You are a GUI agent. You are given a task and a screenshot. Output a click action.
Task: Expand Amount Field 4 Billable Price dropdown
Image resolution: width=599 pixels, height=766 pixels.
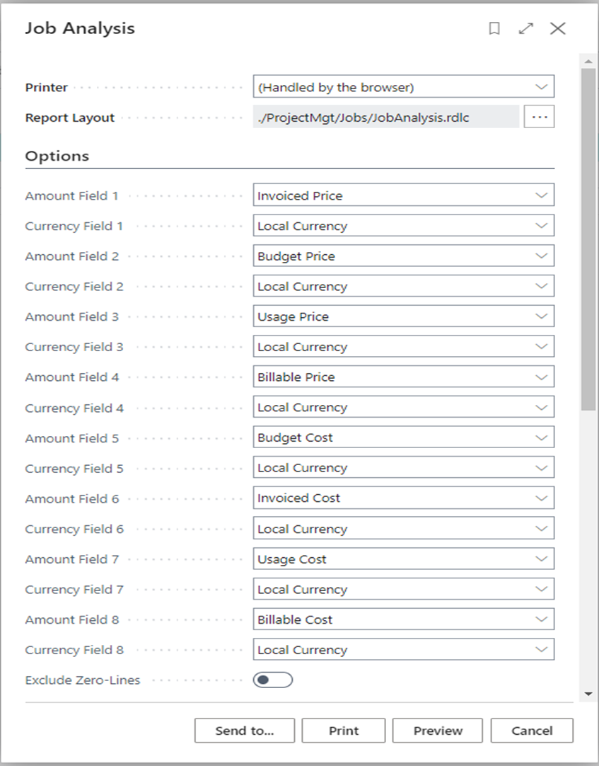(403, 377)
